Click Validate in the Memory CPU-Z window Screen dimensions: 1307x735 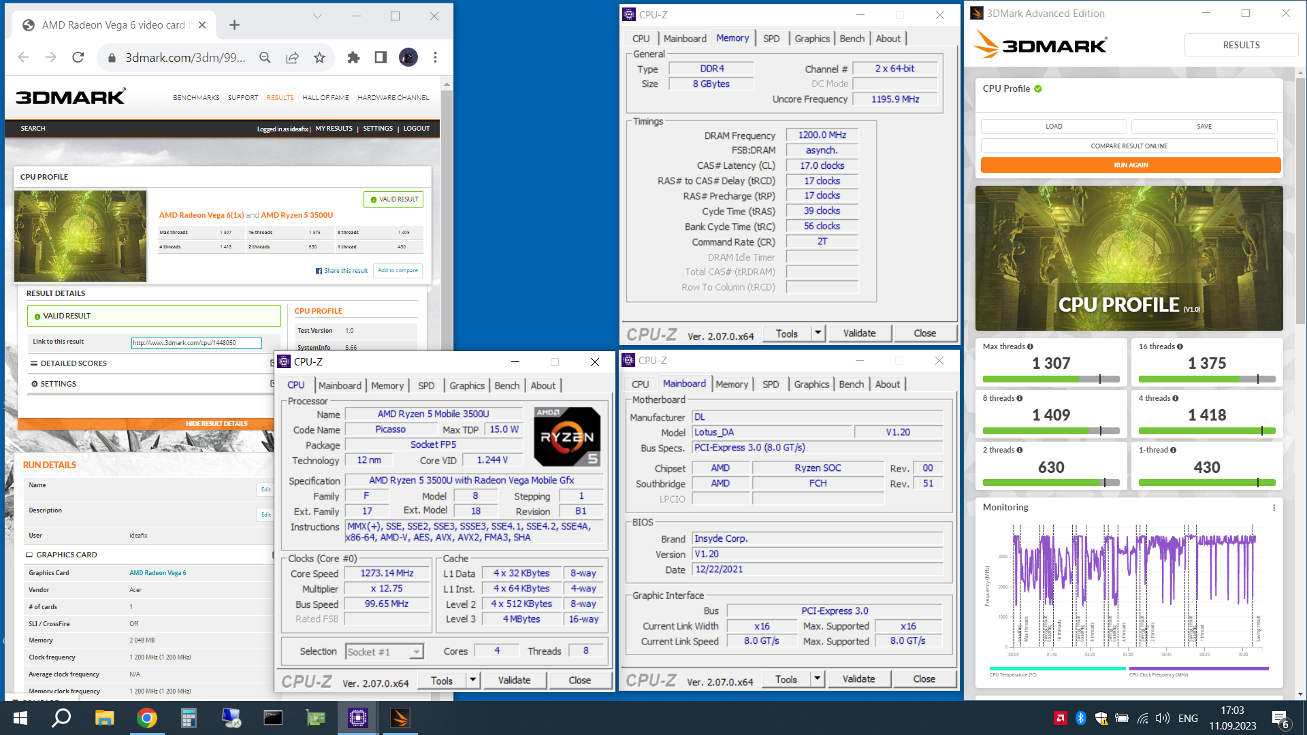(x=859, y=333)
